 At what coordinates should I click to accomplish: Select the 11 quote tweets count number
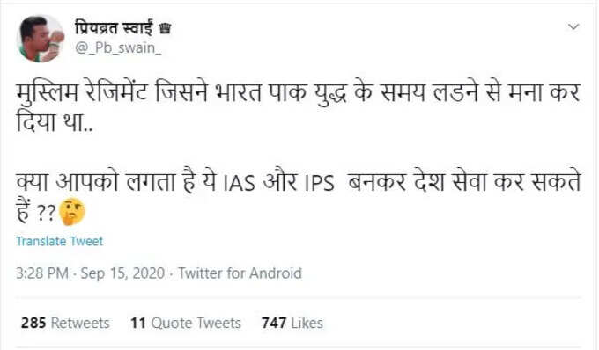(x=138, y=323)
